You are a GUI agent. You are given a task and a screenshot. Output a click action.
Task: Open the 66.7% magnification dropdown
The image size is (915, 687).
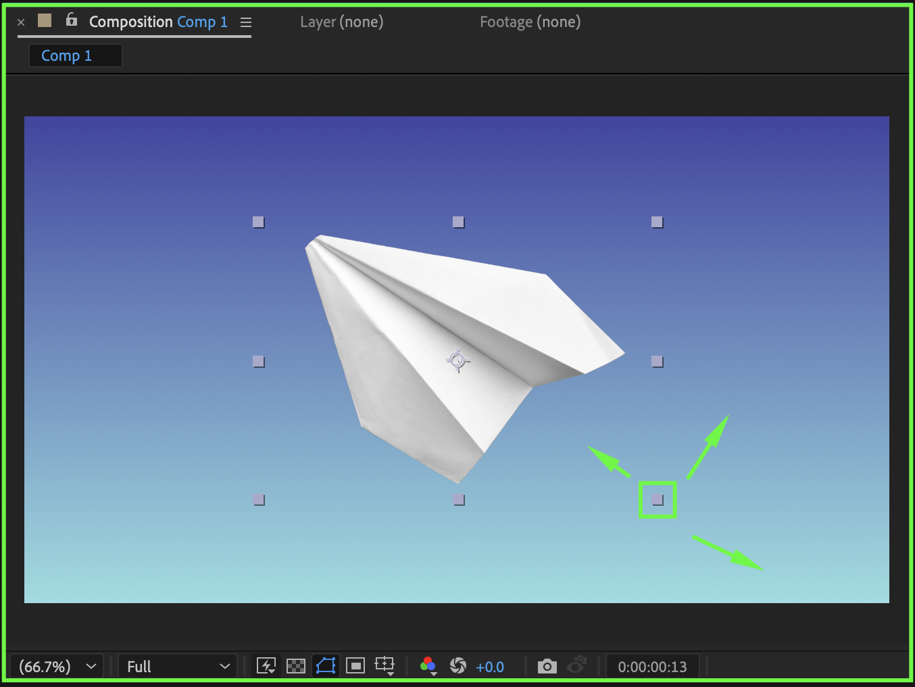(x=57, y=667)
